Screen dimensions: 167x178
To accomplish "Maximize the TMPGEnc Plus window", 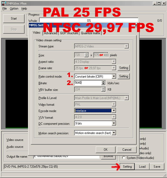I will pos(159,3).
